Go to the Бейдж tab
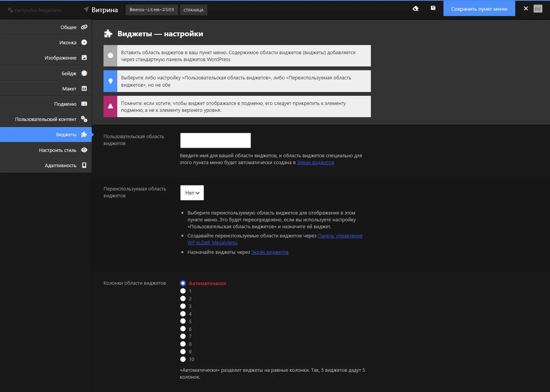The height and width of the screenshot is (392, 550). click(46, 73)
